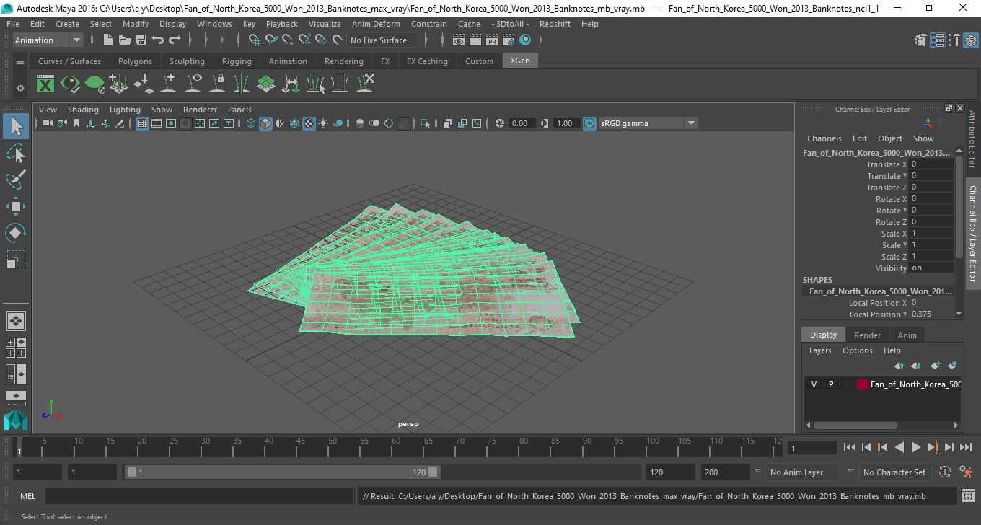Switch to the Render layer tab

(x=867, y=335)
